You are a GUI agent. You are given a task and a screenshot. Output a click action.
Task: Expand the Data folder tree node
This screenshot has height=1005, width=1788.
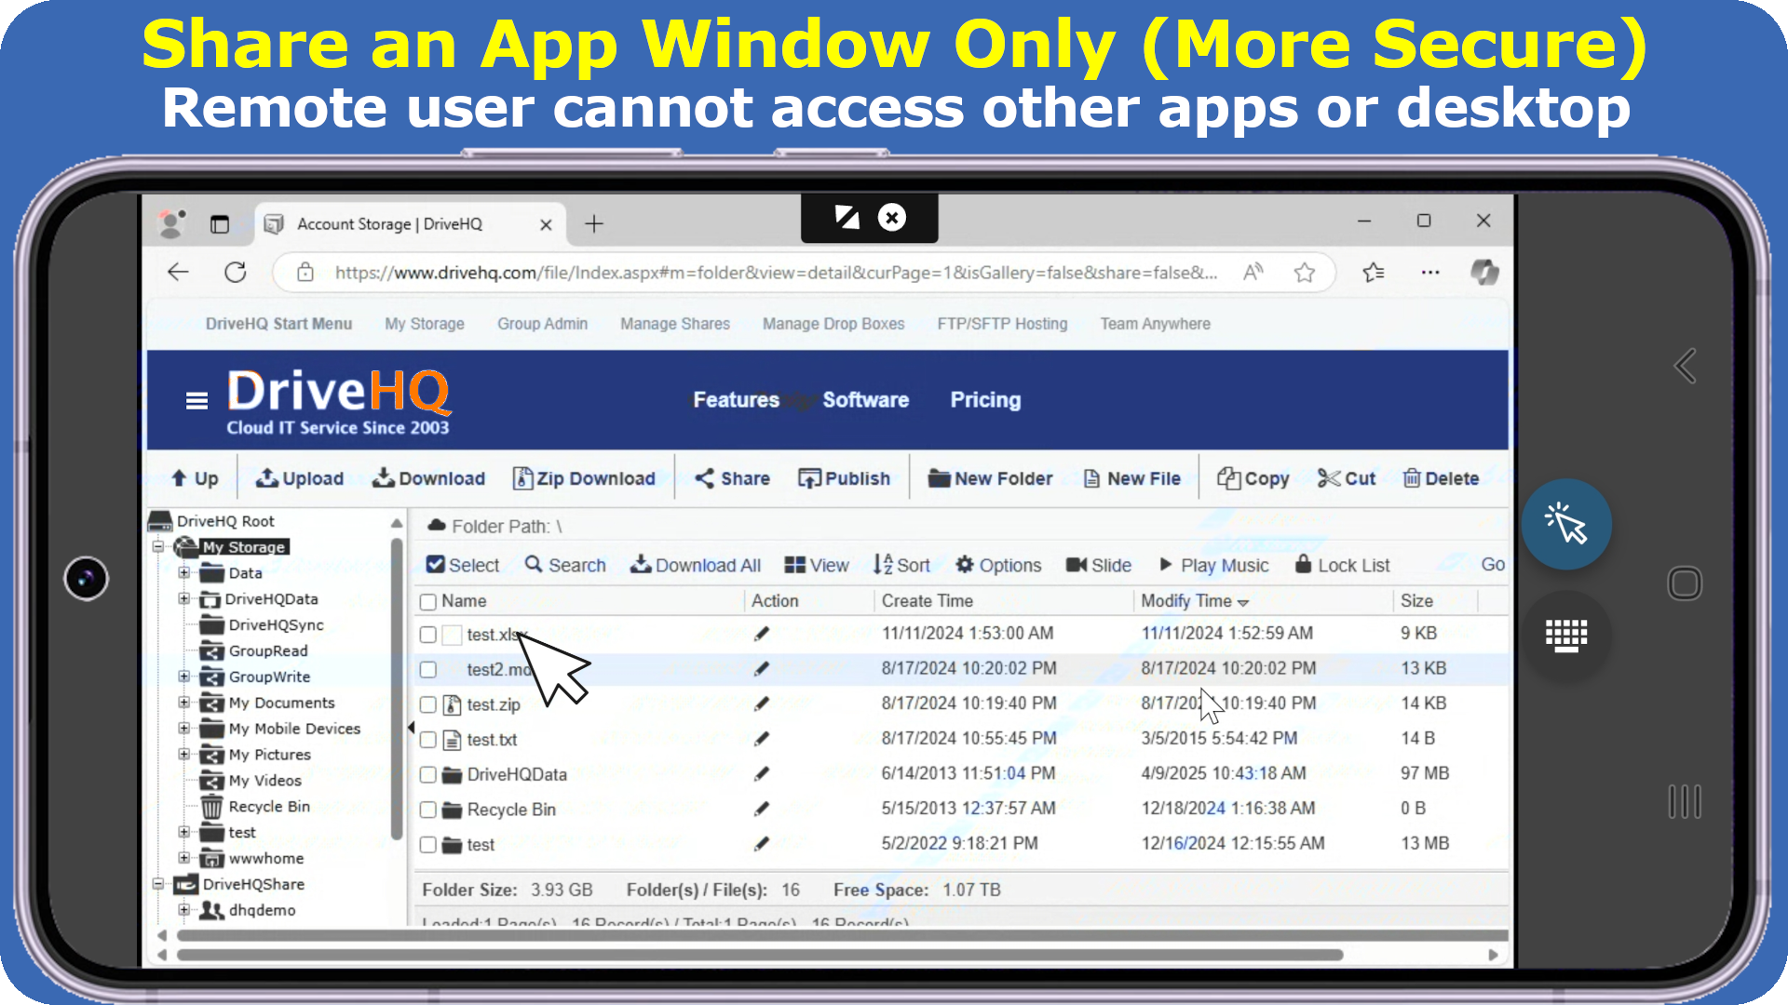point(184,573)
